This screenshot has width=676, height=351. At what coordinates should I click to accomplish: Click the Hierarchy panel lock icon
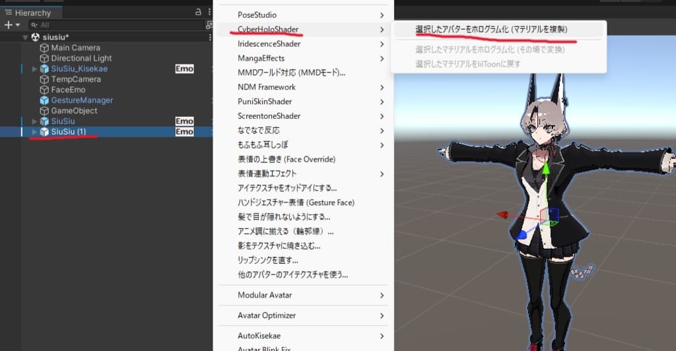point(198,12)
